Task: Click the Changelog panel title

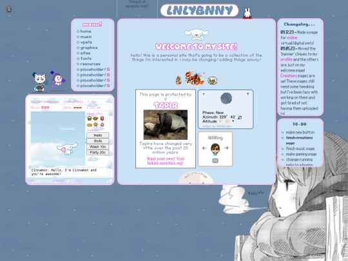Action: pyautogui.click(x=299, y=24)
